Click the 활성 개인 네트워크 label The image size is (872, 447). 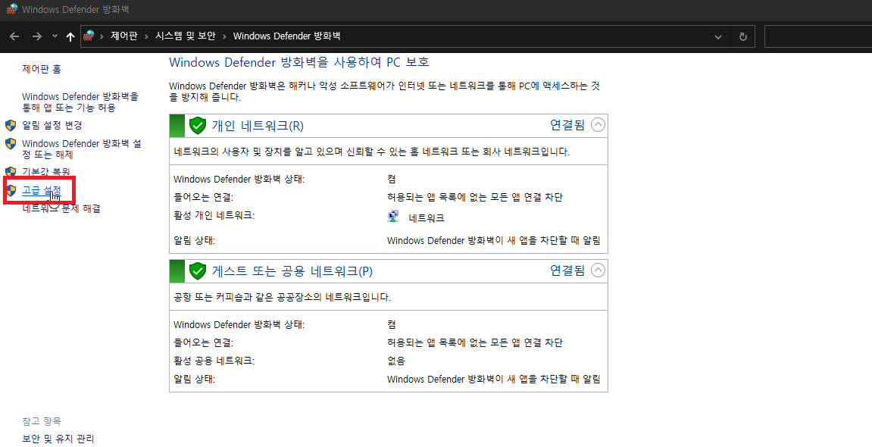tap(214, 215)
